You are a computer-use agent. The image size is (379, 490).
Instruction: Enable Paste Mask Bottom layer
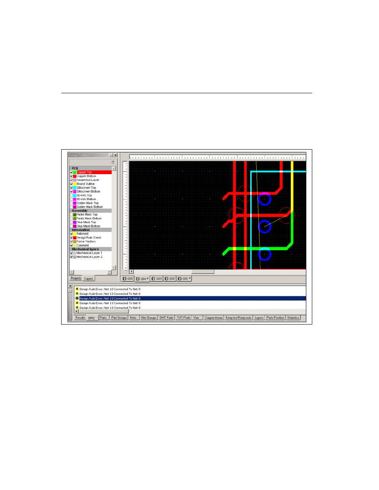72,219
